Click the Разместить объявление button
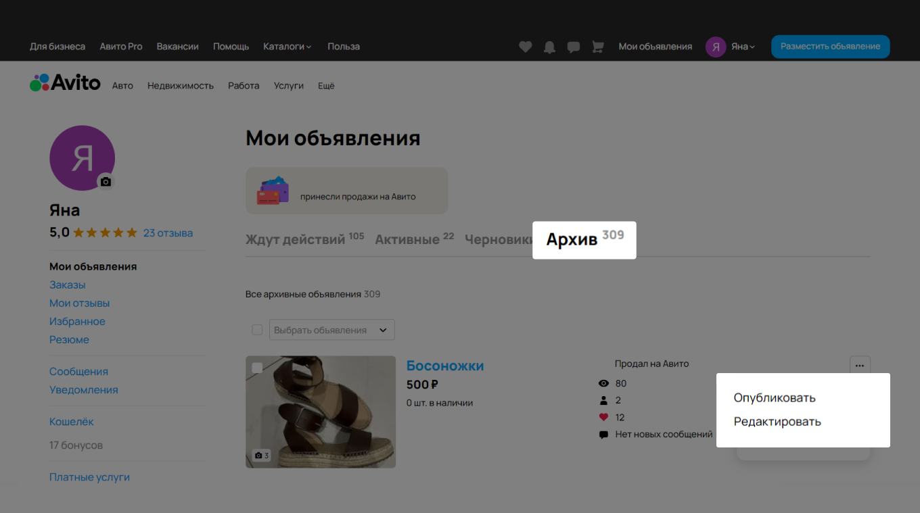Screen dimensions: 920x513 pos(830,47)
